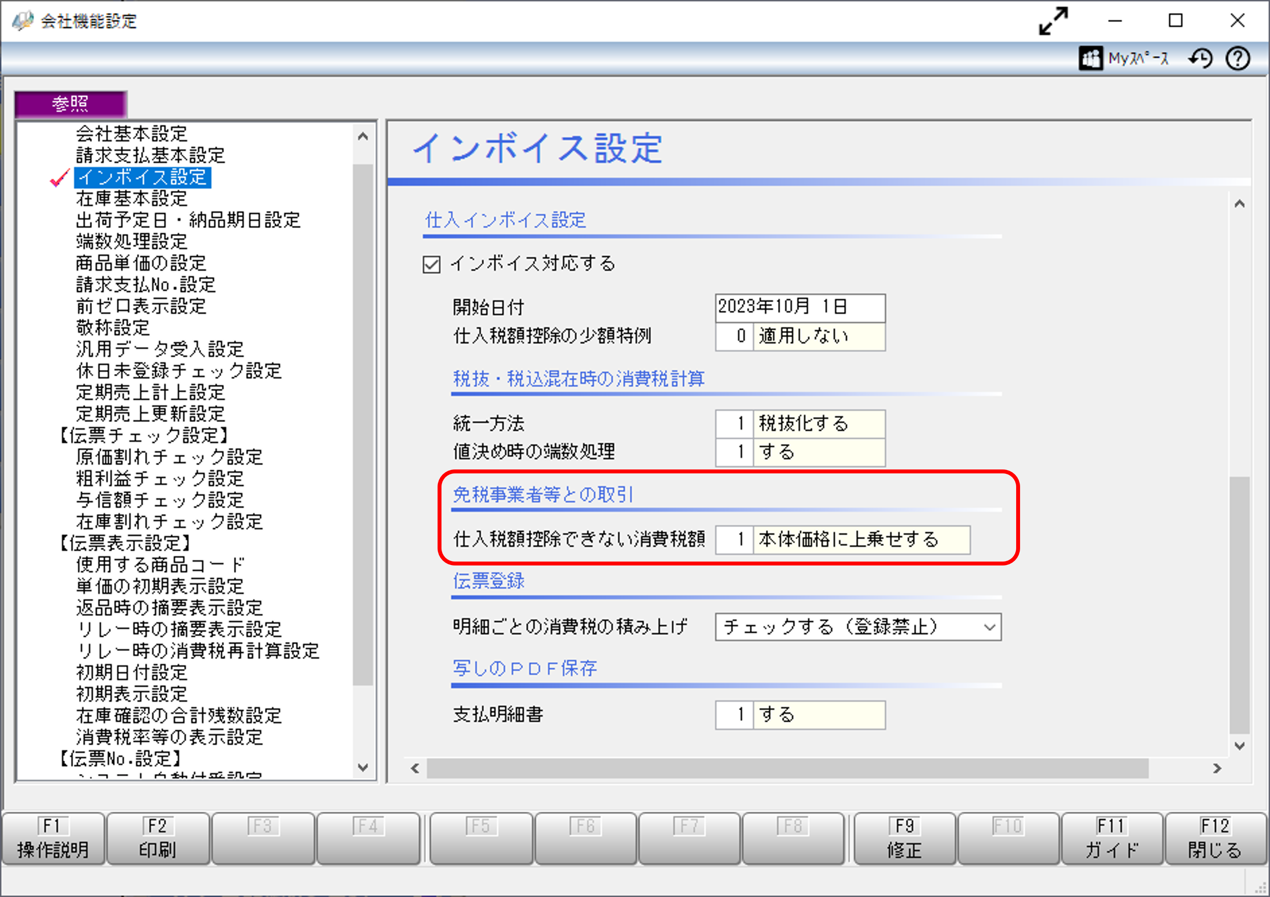Viewport: 1270px width, 897px height.
Task: Select 在庫確認の合計残数設定 item
Action: pyautogui.click(x=179, y=716)
